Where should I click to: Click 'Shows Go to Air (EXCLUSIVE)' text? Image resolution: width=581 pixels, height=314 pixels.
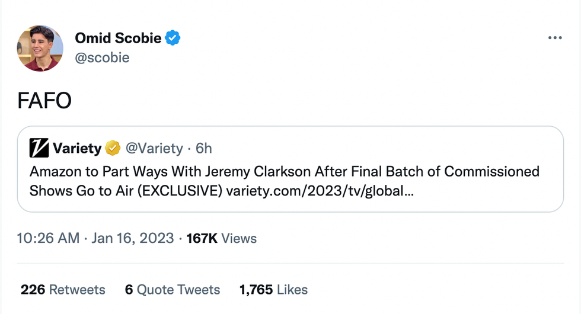(x=126, y=191)
